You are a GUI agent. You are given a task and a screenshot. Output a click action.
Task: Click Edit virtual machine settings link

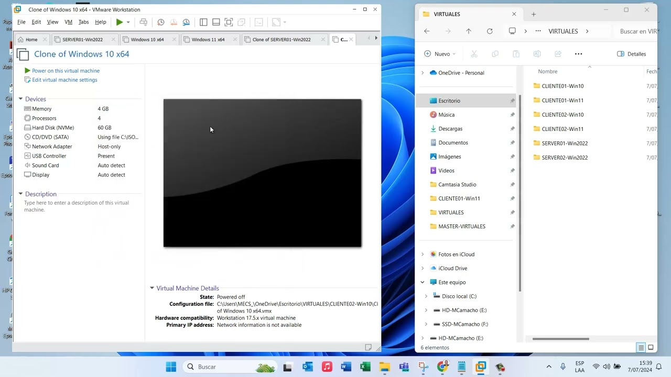64,80
